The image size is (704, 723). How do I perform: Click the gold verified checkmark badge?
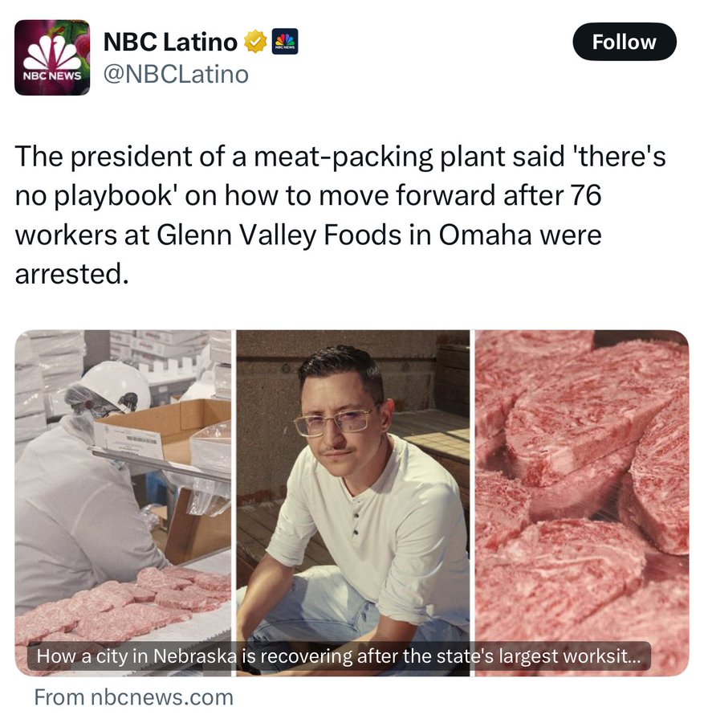coord(254,42)
